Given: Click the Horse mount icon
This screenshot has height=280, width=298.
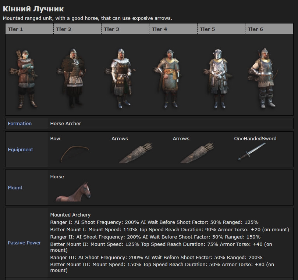Looking at the screenshot, I should coord(73,192).
